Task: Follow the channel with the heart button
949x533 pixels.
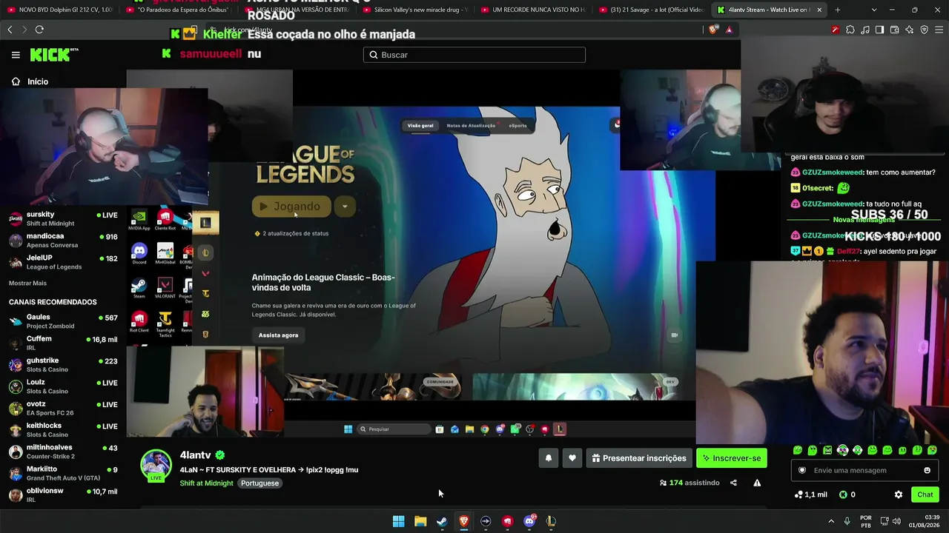Action: (572, 458)
